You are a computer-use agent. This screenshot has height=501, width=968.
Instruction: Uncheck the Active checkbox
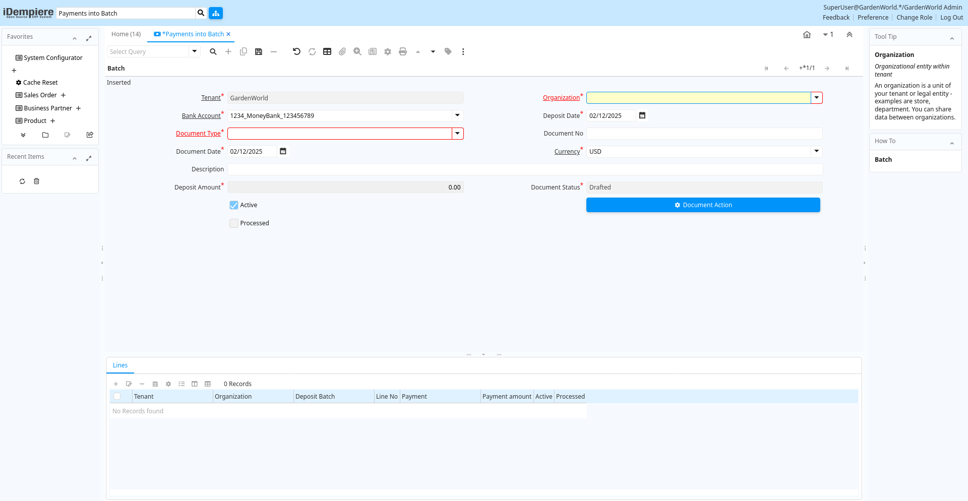click(234, 205)
